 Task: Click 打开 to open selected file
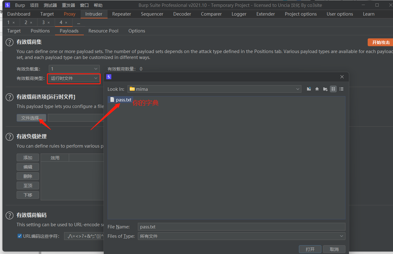310,249
